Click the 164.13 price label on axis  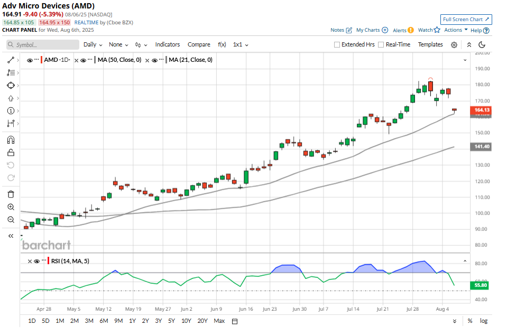tap(482, 110)
